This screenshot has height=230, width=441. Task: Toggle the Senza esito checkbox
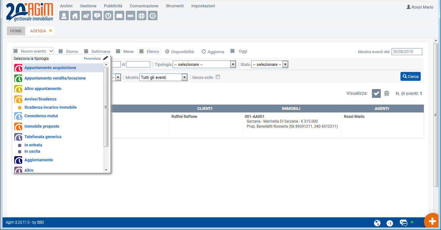coord(218,77)
